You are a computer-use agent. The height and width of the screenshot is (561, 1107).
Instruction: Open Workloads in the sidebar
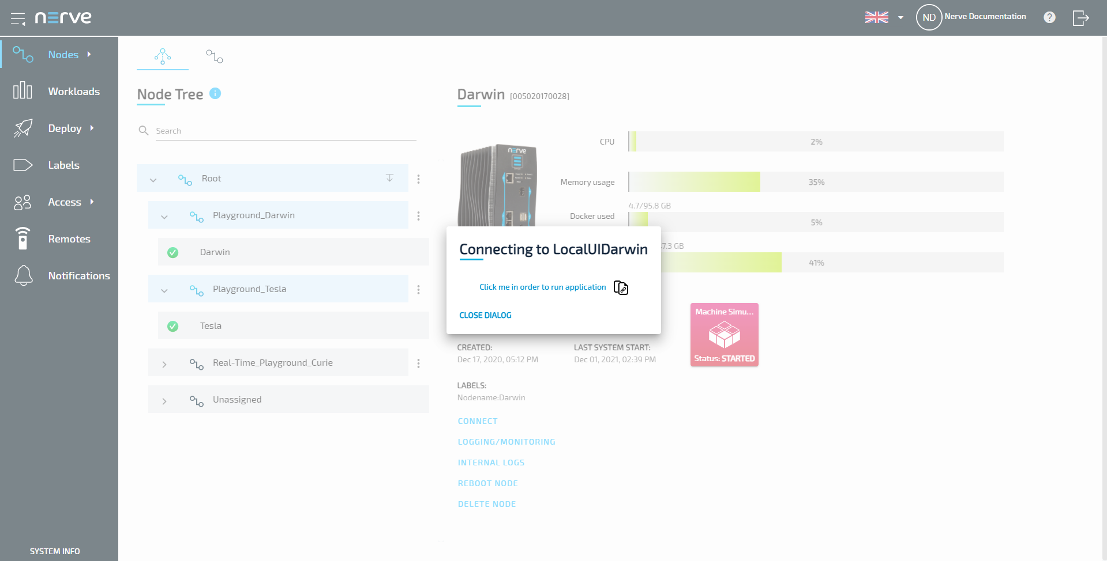point(73,92)
